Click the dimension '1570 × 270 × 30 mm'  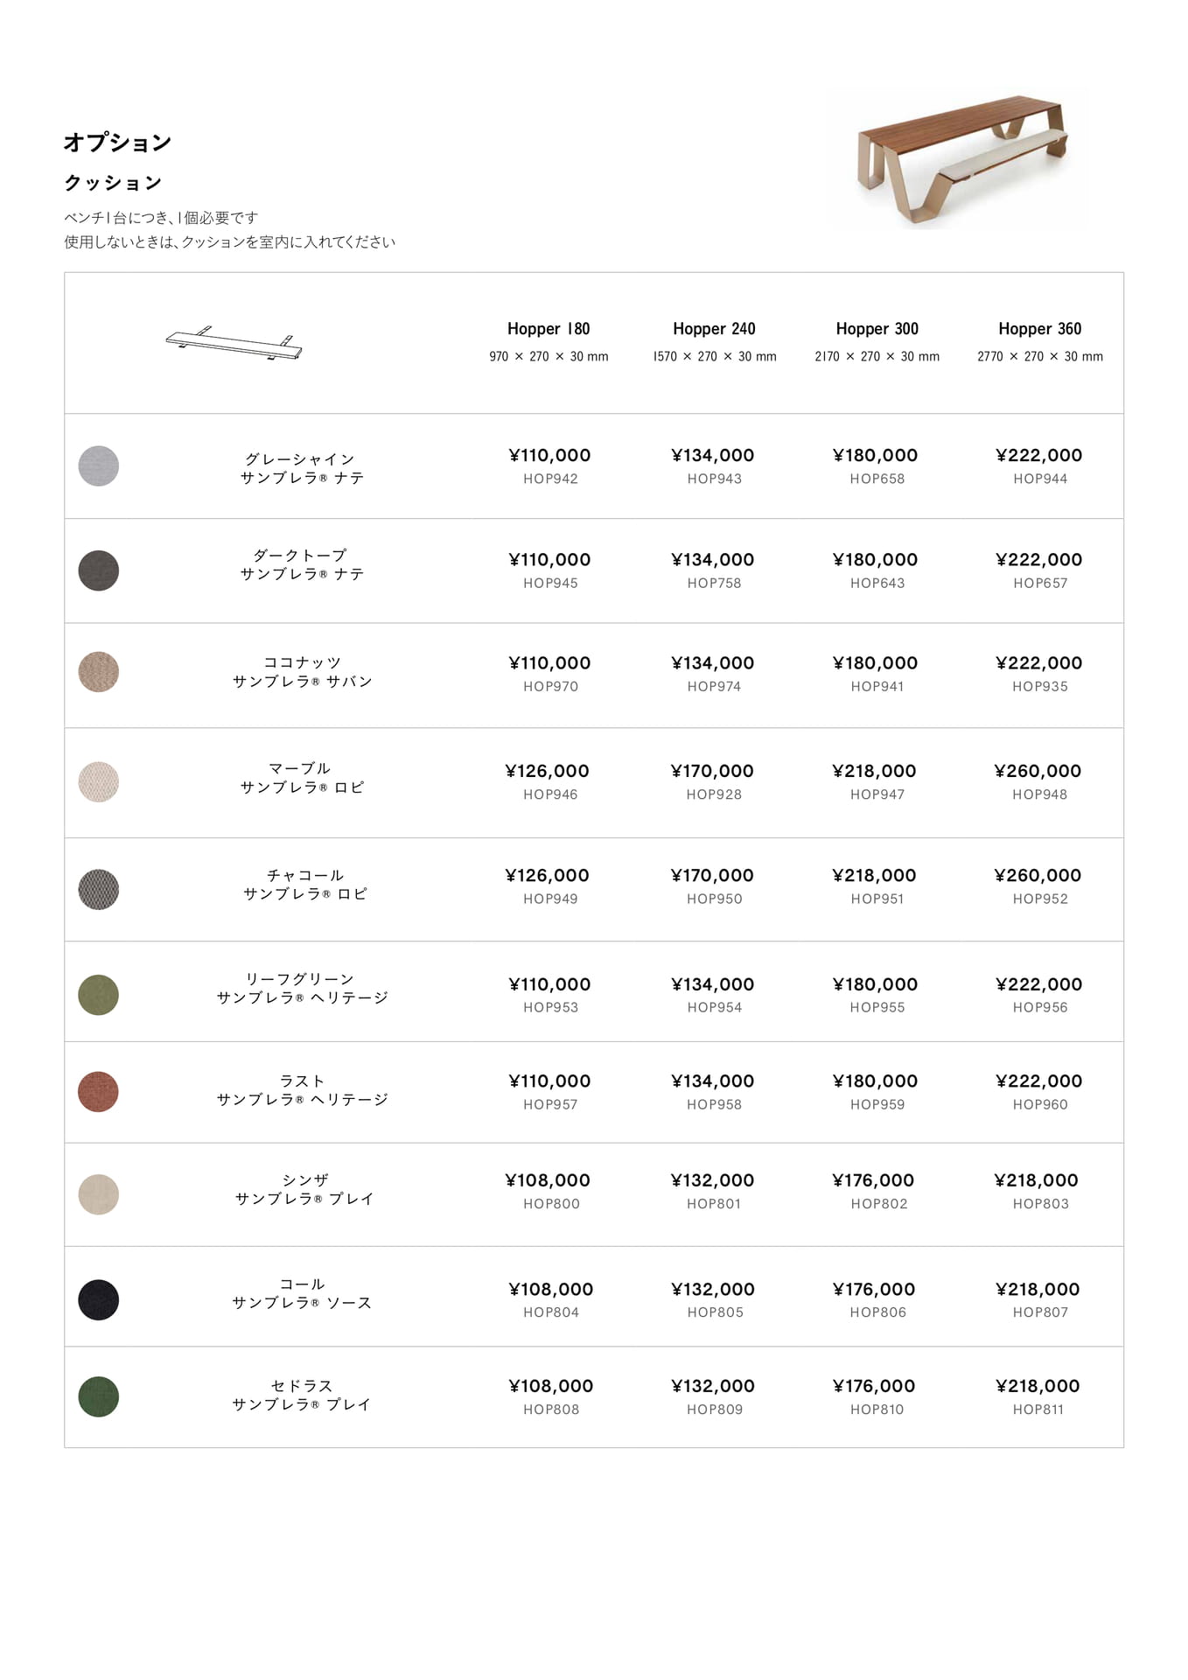click(714, 356)
